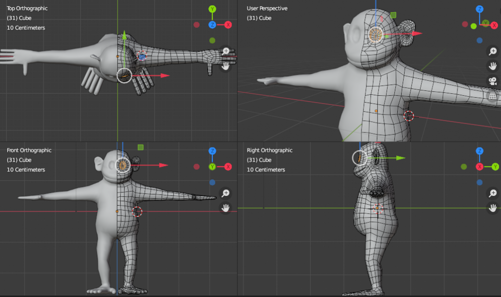Click the blue Z axis in Right Orthographic gizmo
501x297 pixels.
479,151
